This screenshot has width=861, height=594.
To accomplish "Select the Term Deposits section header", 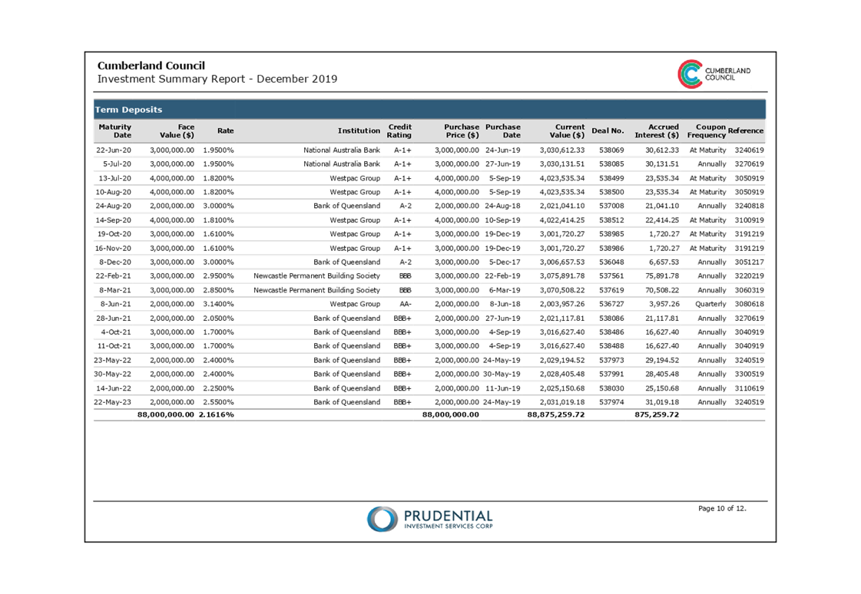I will pyautogui.click(x=128, y=110).
